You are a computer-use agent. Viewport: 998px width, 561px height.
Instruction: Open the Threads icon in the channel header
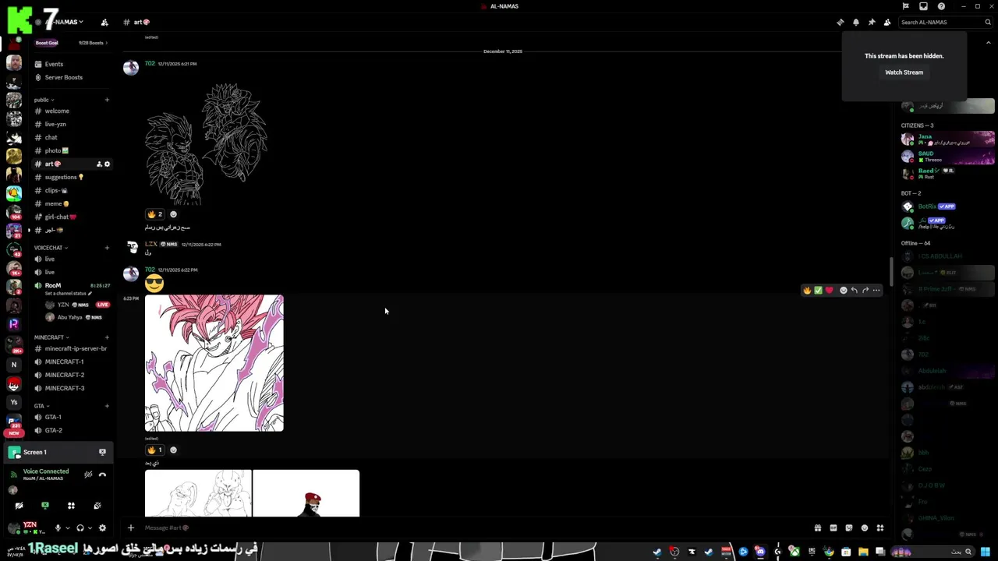click(840, 22)
